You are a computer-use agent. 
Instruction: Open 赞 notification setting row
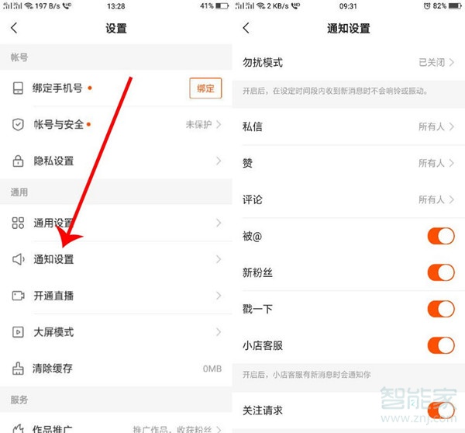point(348,163)
